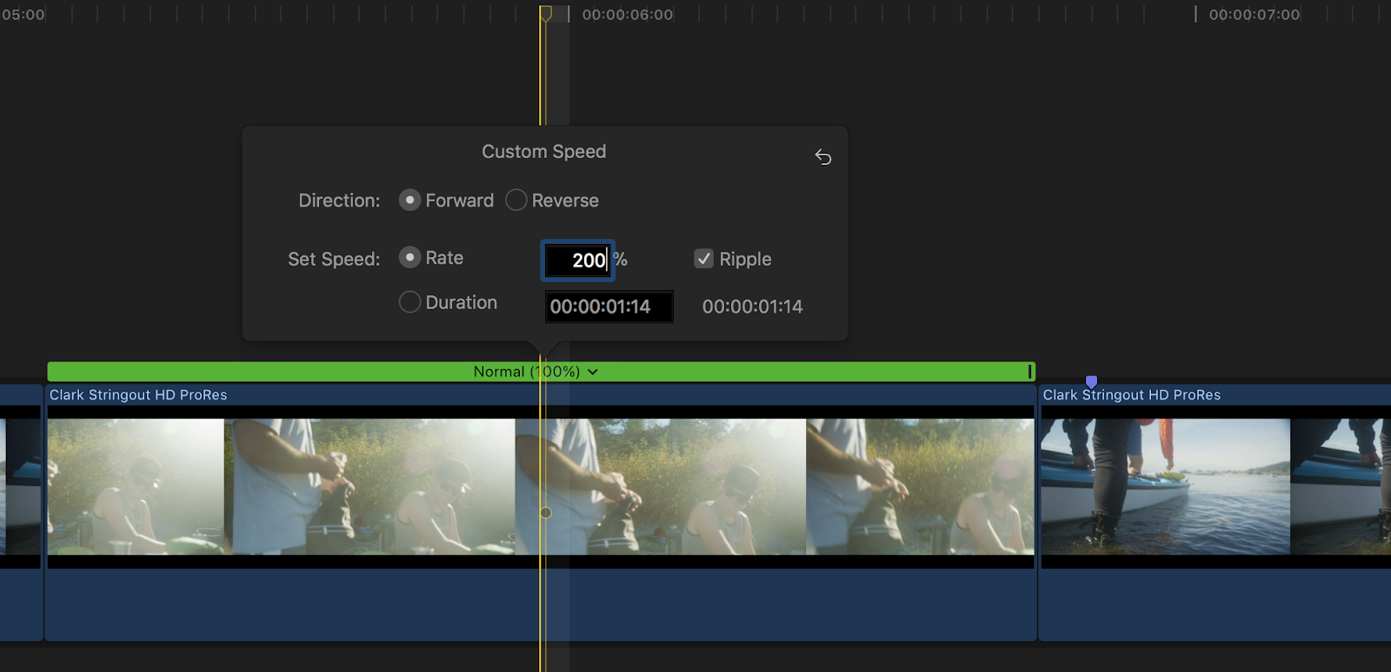1391x672 pixels.
Task: Click the purple marker on second clip
Action: 1091,381
